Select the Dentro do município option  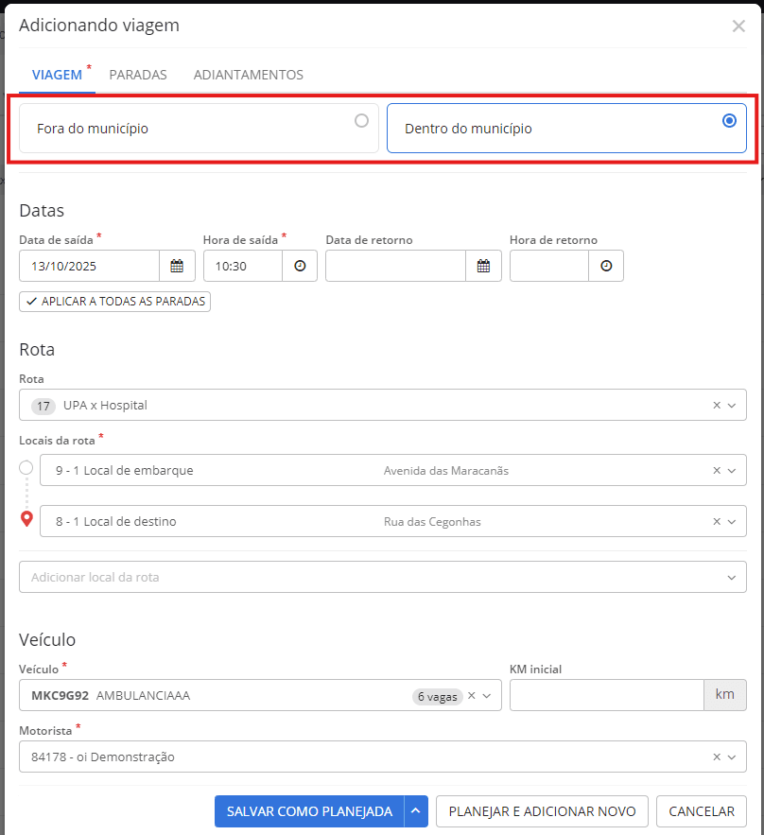pos(565,129)
